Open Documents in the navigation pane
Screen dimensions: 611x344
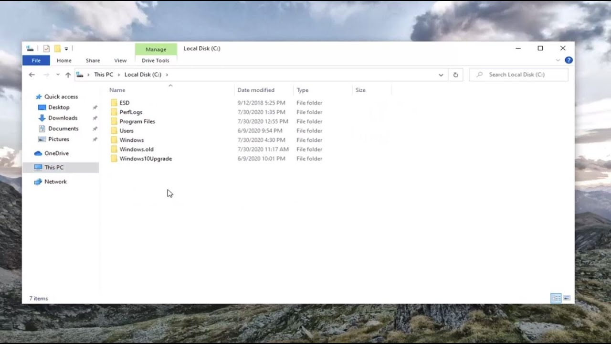pos(63,129)
